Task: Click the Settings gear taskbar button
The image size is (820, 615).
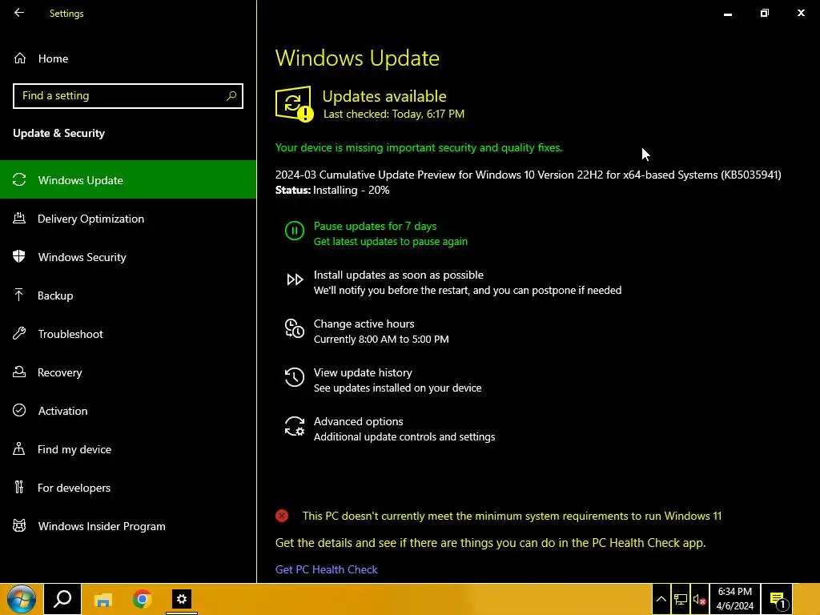Action: pos(182,599)
